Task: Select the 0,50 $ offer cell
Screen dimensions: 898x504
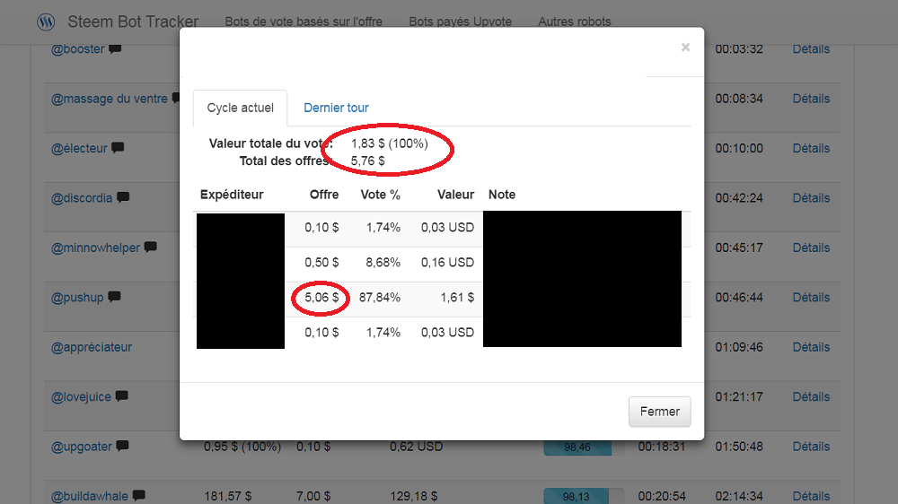Action: [321, 263]
